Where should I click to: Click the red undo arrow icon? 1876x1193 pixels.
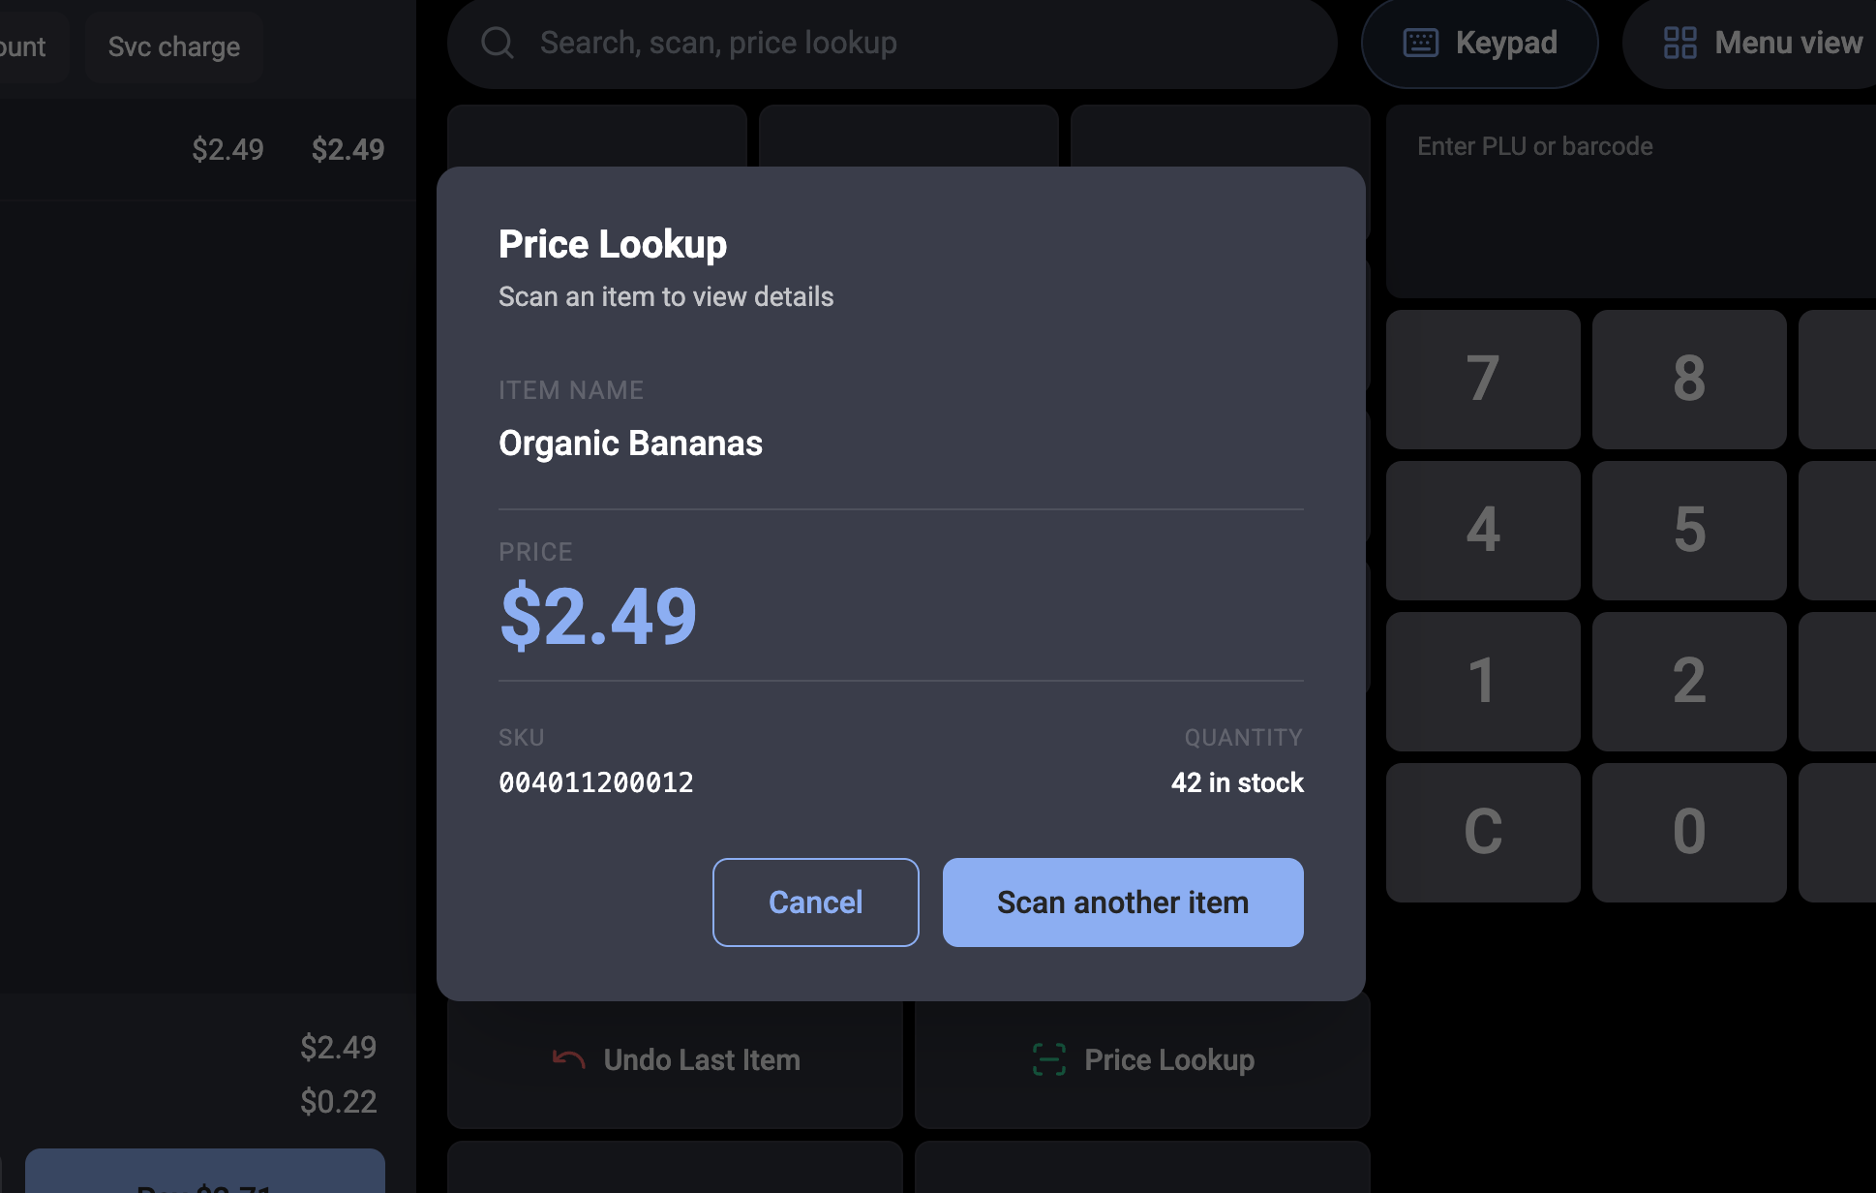click(568, 1059)
